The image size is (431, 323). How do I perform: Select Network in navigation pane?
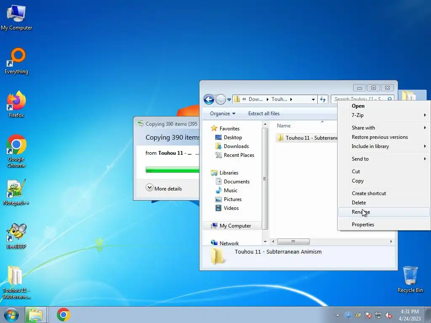coord(229,243)
